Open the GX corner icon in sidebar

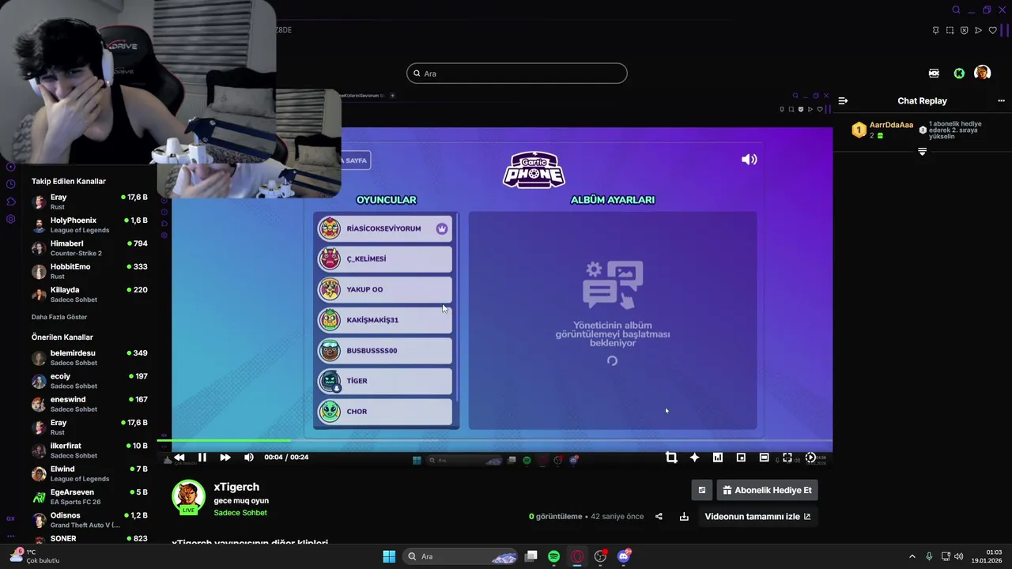click(10, 519)
